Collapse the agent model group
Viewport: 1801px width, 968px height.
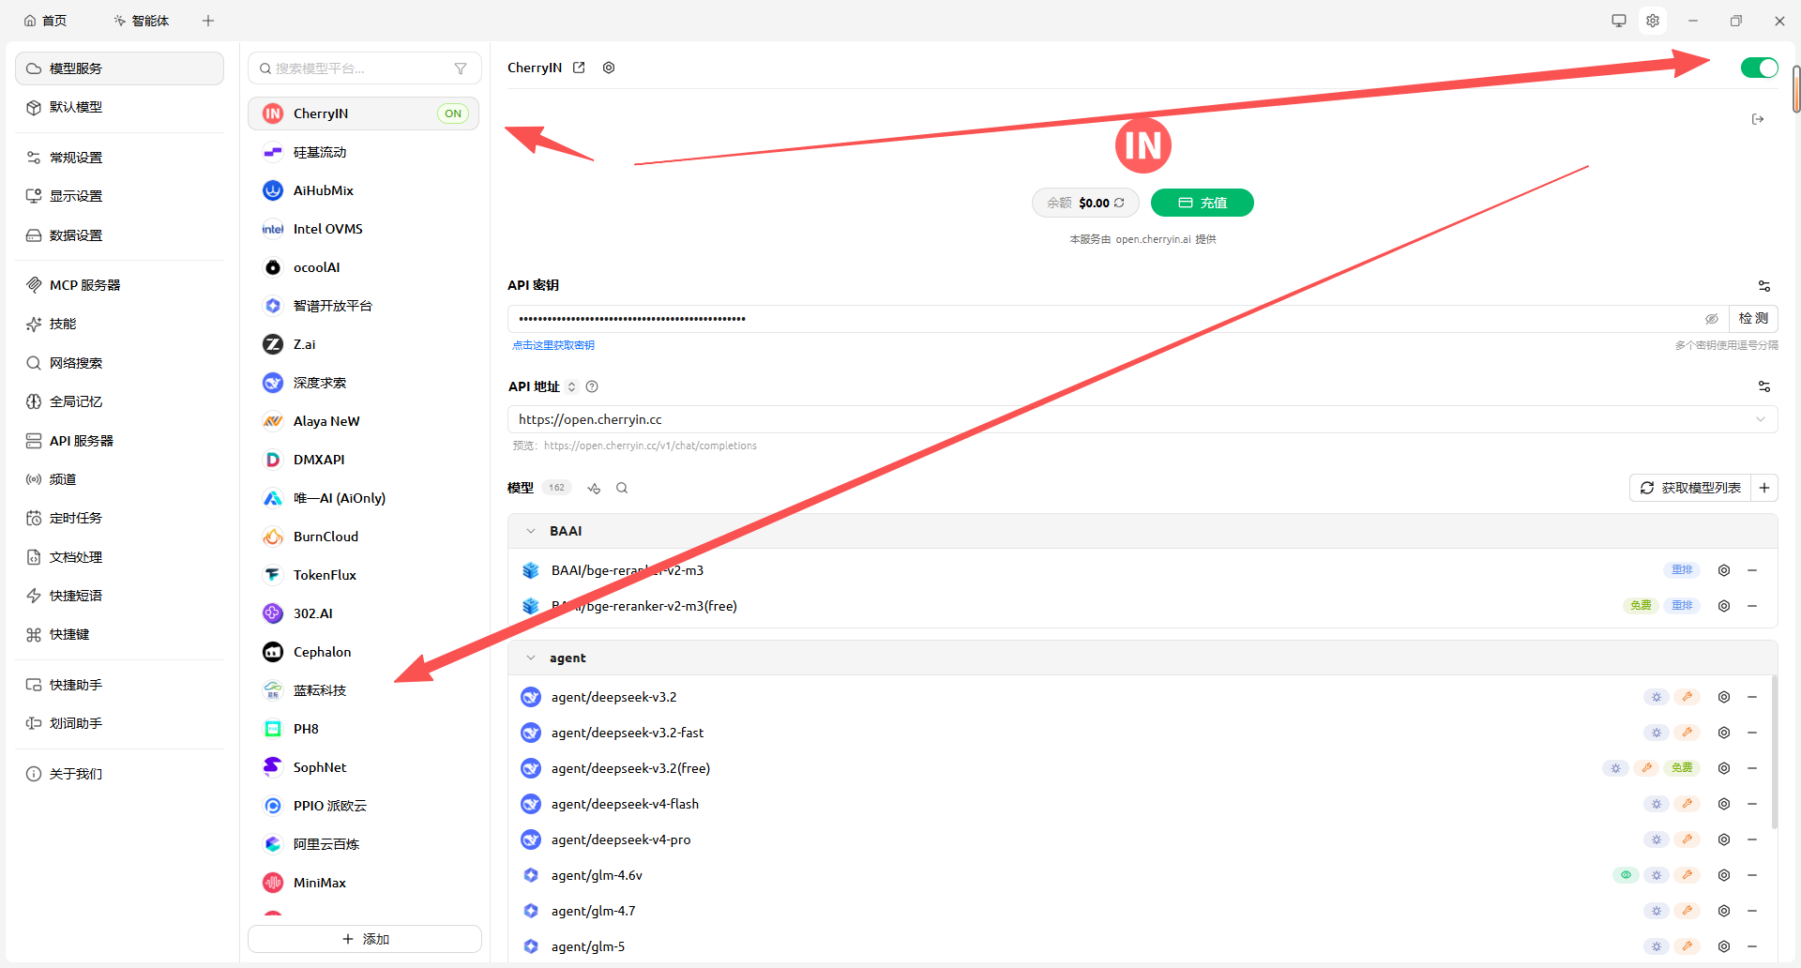531,658
